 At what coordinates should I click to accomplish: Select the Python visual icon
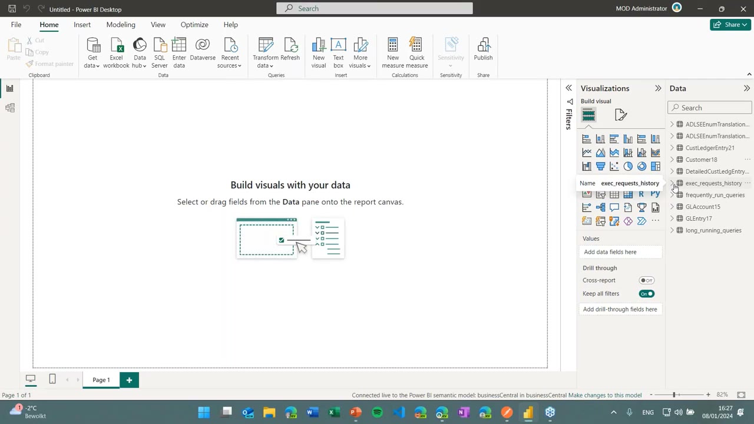click(656, 194)
